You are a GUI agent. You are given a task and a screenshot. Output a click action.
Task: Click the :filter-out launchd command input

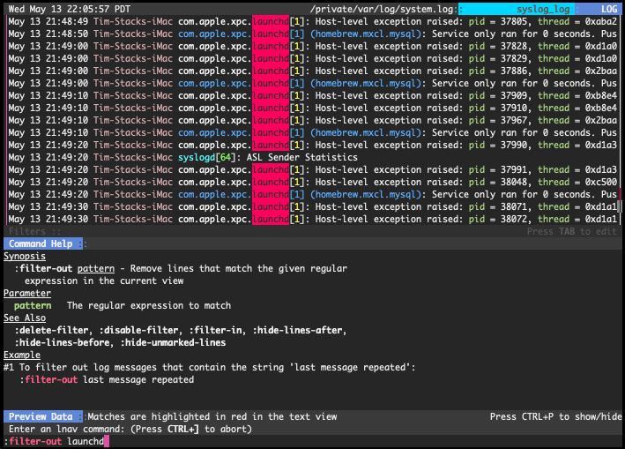(x=53, y=441)
